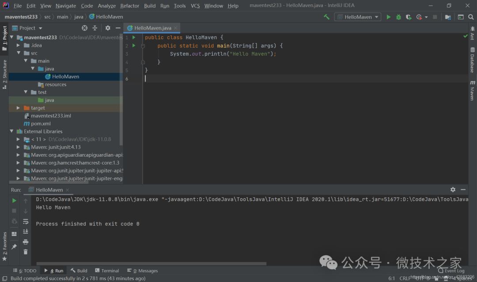Click run gutter arrow on line 2
The image size is (477, 282).
pos(134,45)
